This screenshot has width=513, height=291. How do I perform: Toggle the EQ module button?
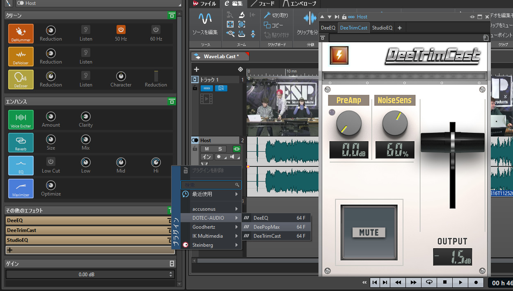click(21, 166)
